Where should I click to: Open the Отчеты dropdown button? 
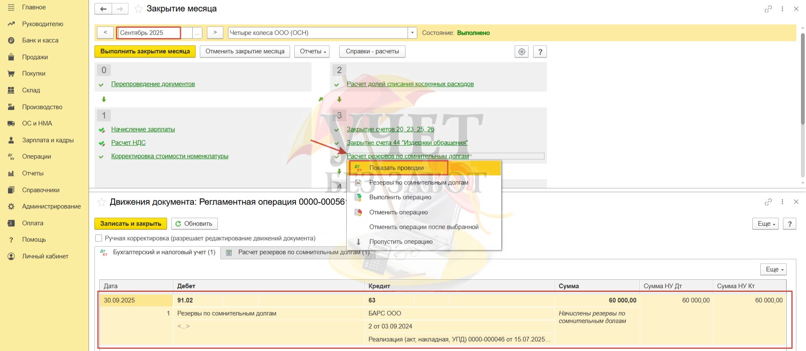pyautogui.click(x=312, y=51)
